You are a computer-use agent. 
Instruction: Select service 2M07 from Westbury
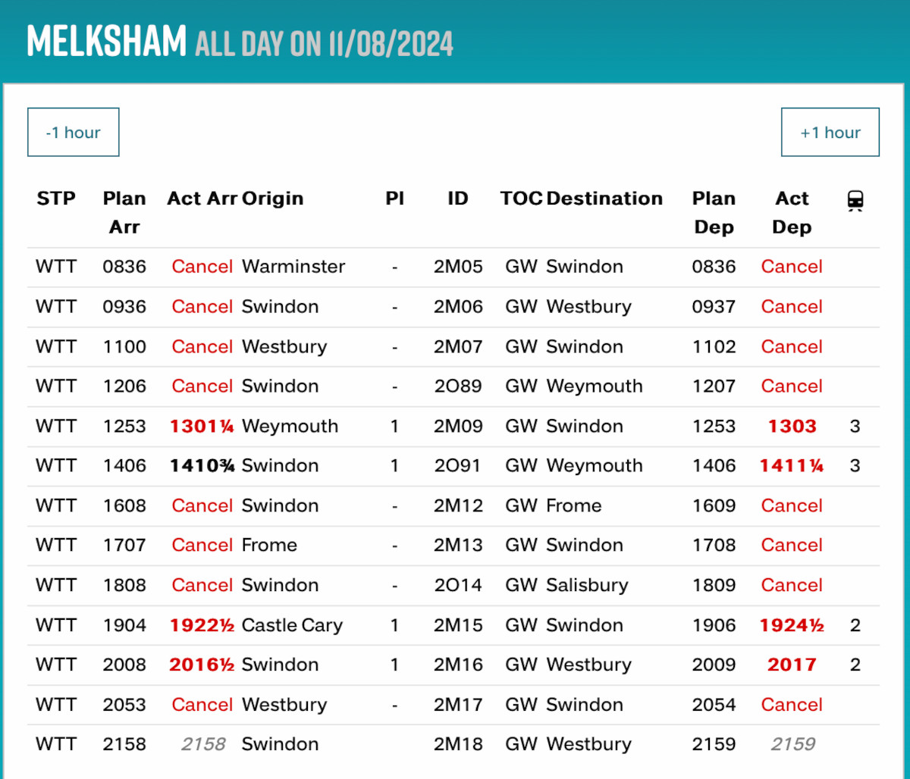(458, 347)
